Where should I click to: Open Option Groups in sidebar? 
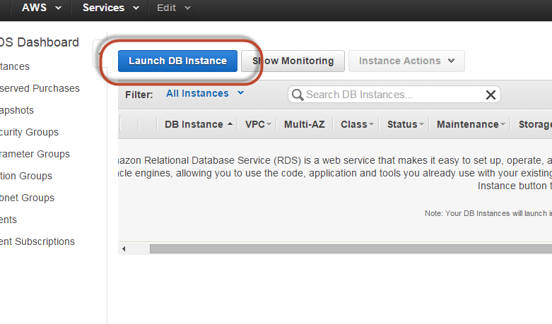point(26,176)
